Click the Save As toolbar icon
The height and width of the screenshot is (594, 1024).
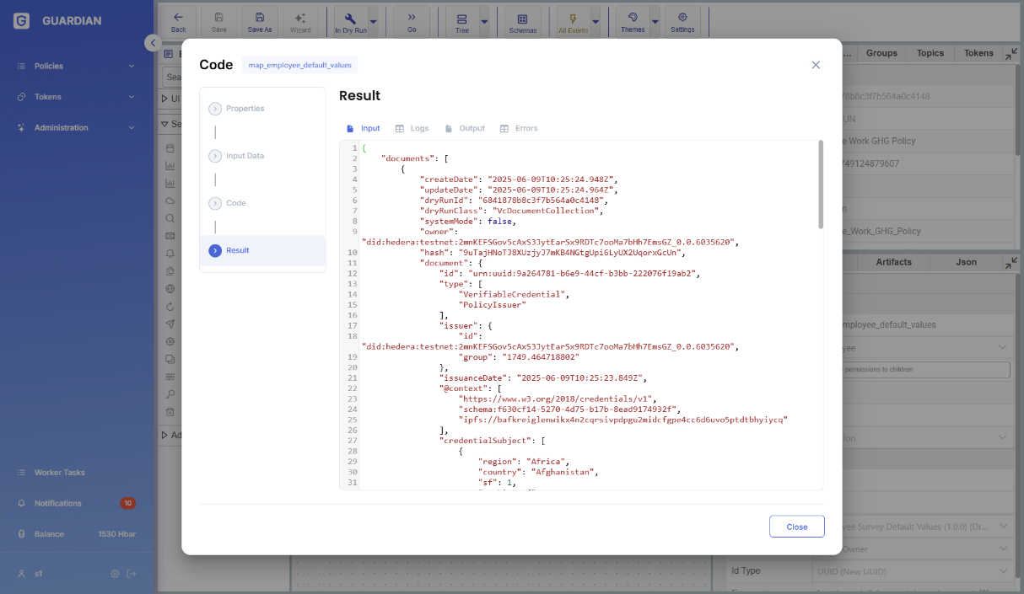point(259,22)
